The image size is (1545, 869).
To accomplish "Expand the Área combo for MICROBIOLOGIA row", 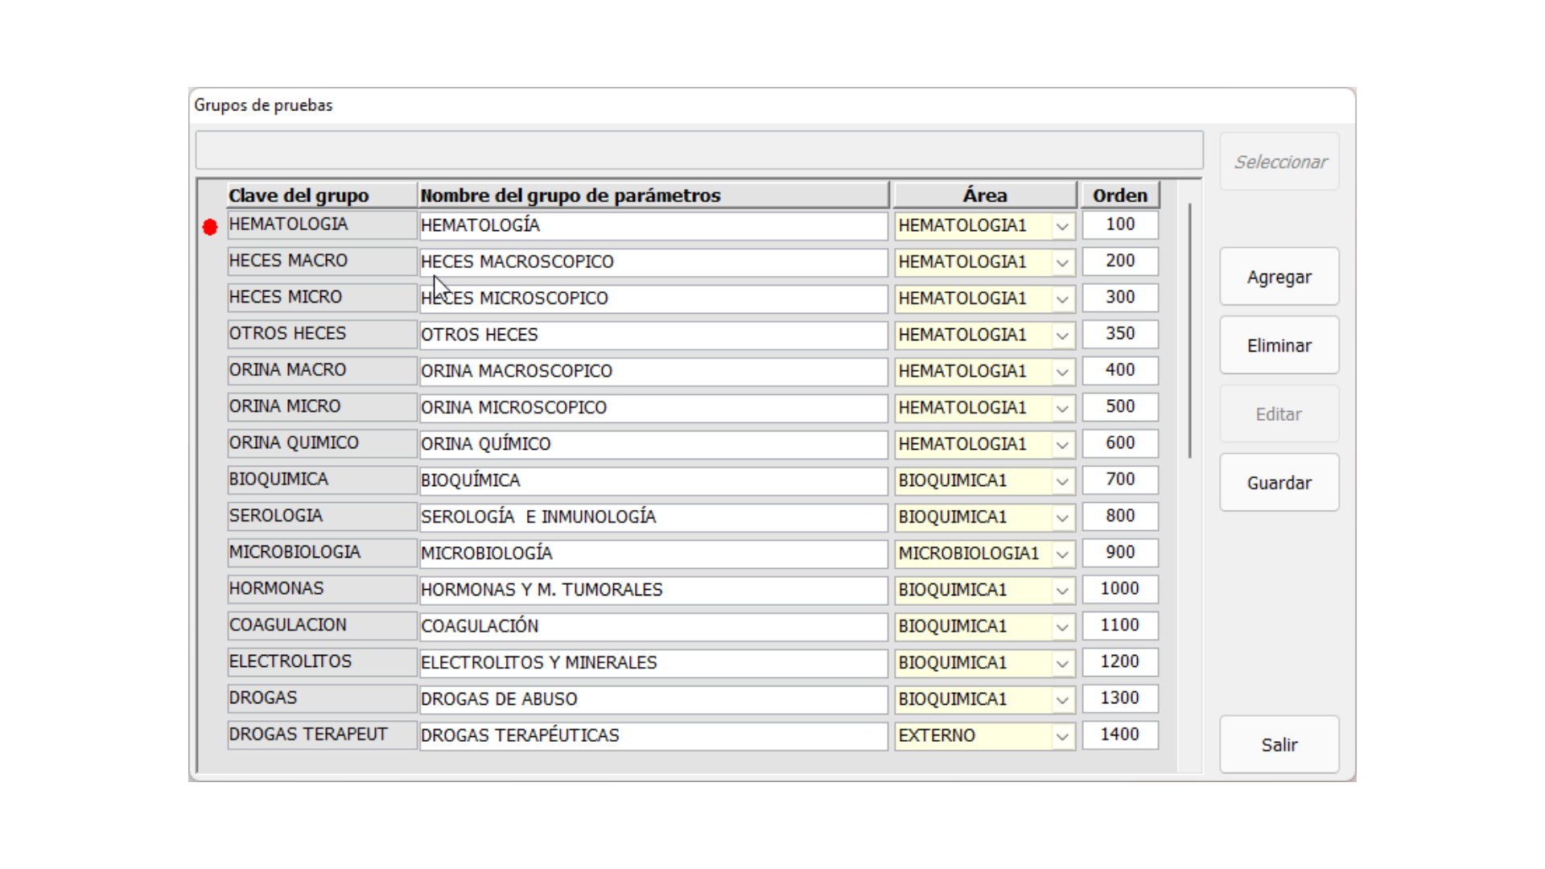I will click(x=1062, y=554).
